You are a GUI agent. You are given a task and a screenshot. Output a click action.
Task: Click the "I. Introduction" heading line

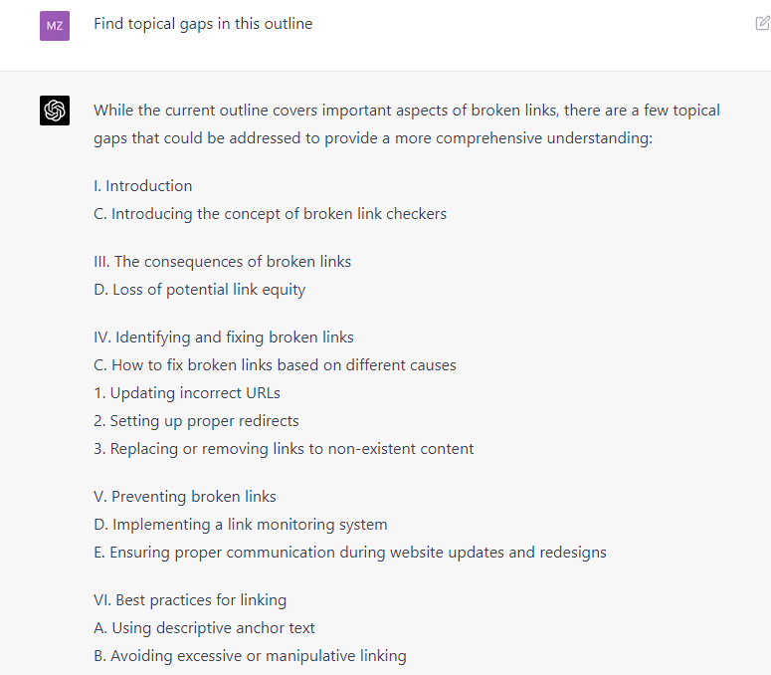[x=143, y=186]
